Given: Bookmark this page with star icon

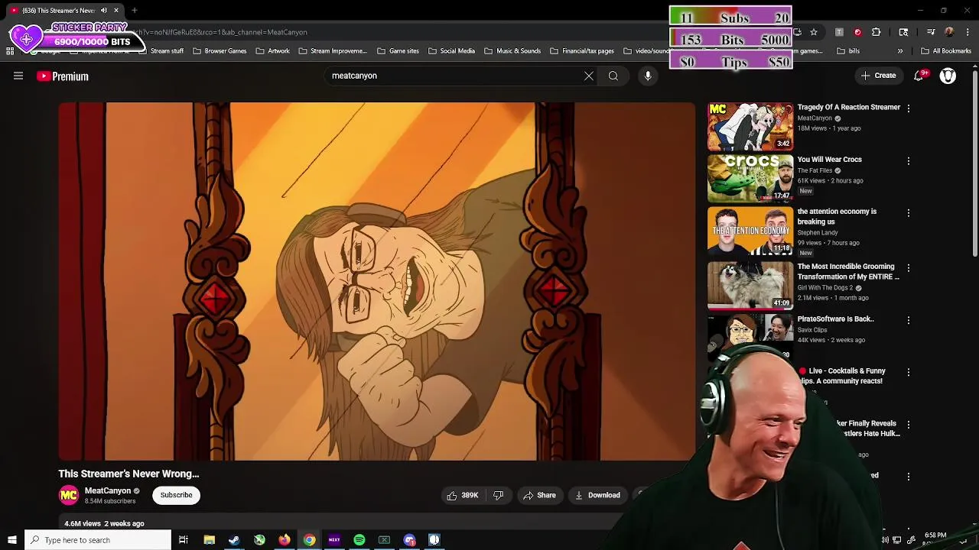Looking at the screenshot, I should 814,32.
